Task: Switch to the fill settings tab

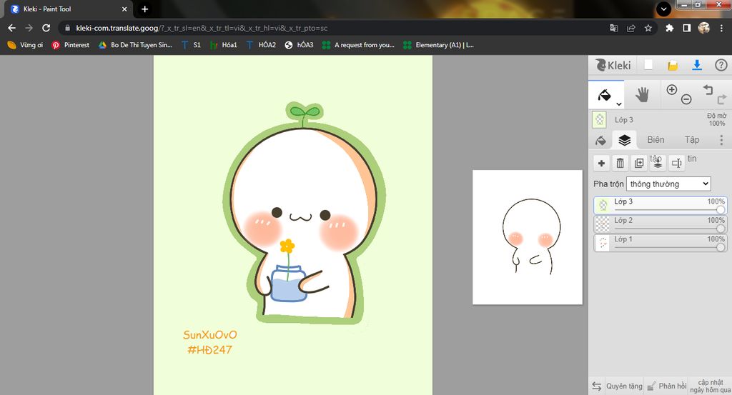Action: (600, 141)
